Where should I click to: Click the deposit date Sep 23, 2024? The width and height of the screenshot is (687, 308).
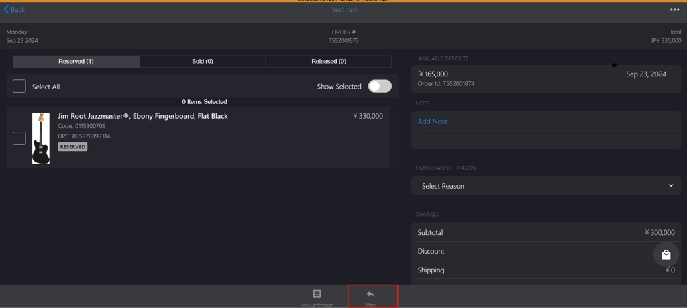(646, 74)
